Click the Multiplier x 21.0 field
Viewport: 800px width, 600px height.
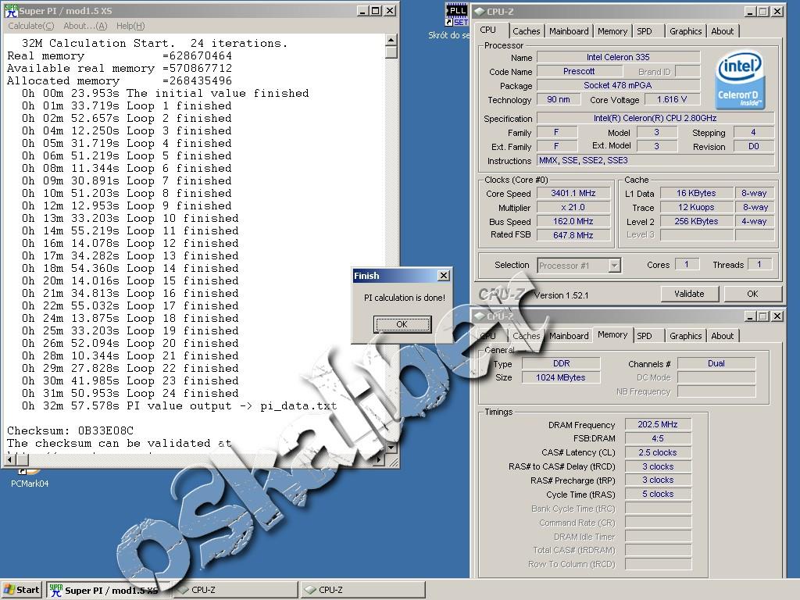point(573,208)
